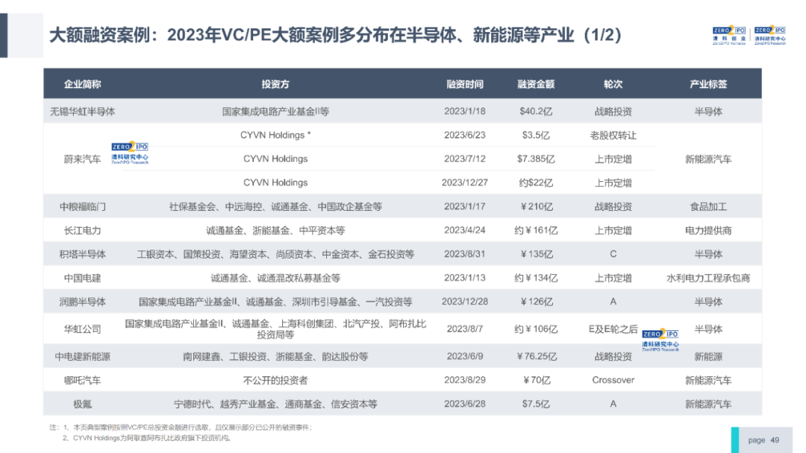Click the industry tag 水利电力工程承包商
Image resolution: width=806 pixels, height=453 pixels.
tap(708, 278)
